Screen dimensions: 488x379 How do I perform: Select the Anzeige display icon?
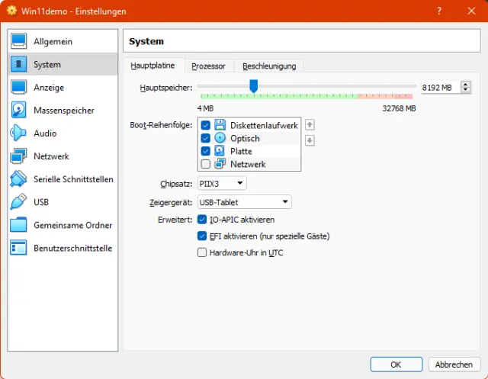19,87
